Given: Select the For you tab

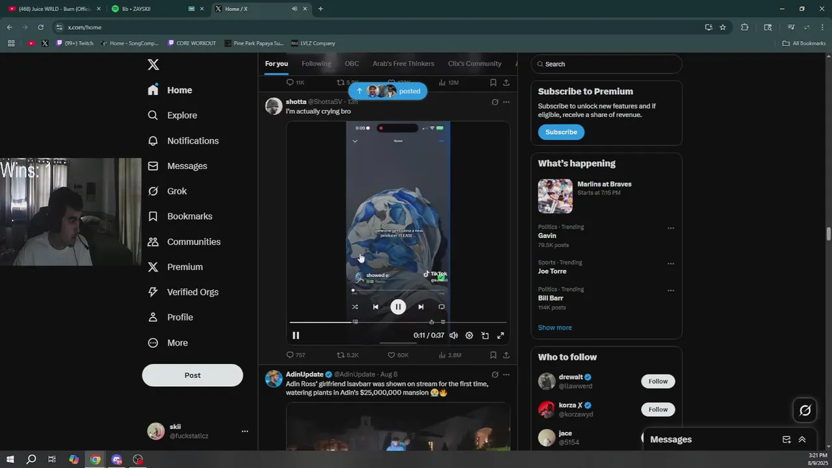Looking at the screenshot, I should coord(276,64).
